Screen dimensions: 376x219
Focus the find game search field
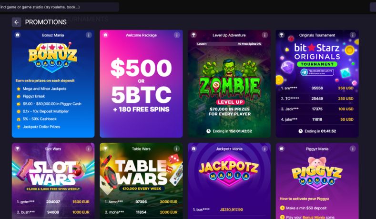click(60, 7)
